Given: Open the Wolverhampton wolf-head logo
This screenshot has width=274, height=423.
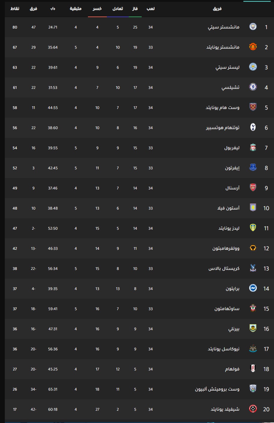Looking at the screenshot, I should click(253, 248).
